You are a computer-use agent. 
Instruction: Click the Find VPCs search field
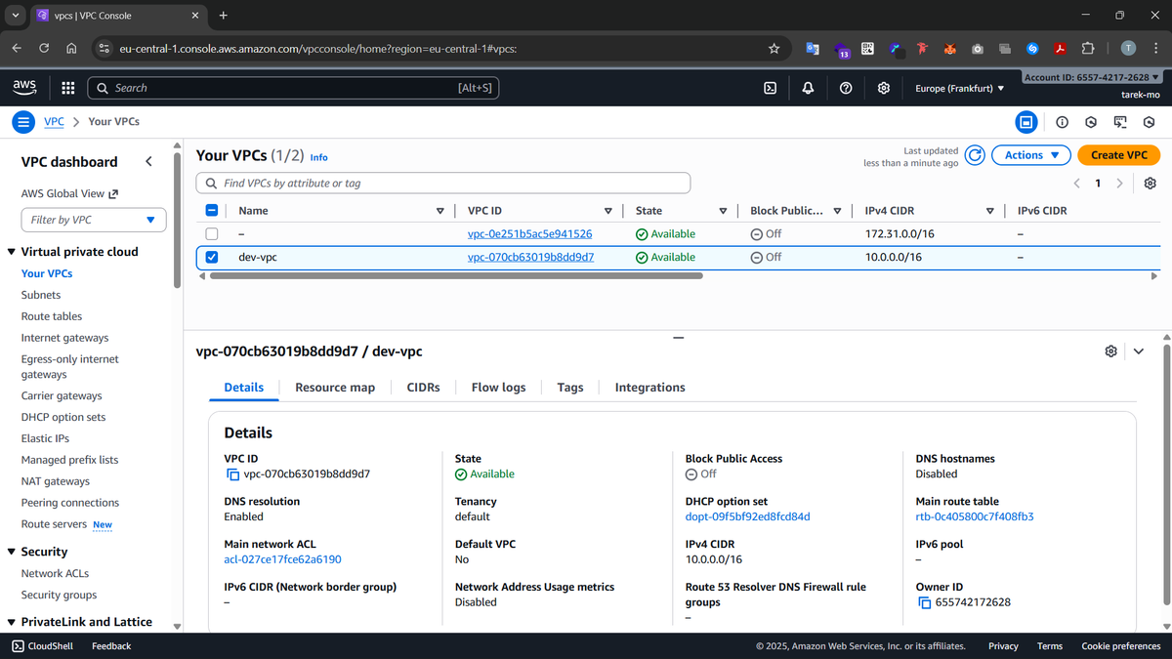(443, 184)
